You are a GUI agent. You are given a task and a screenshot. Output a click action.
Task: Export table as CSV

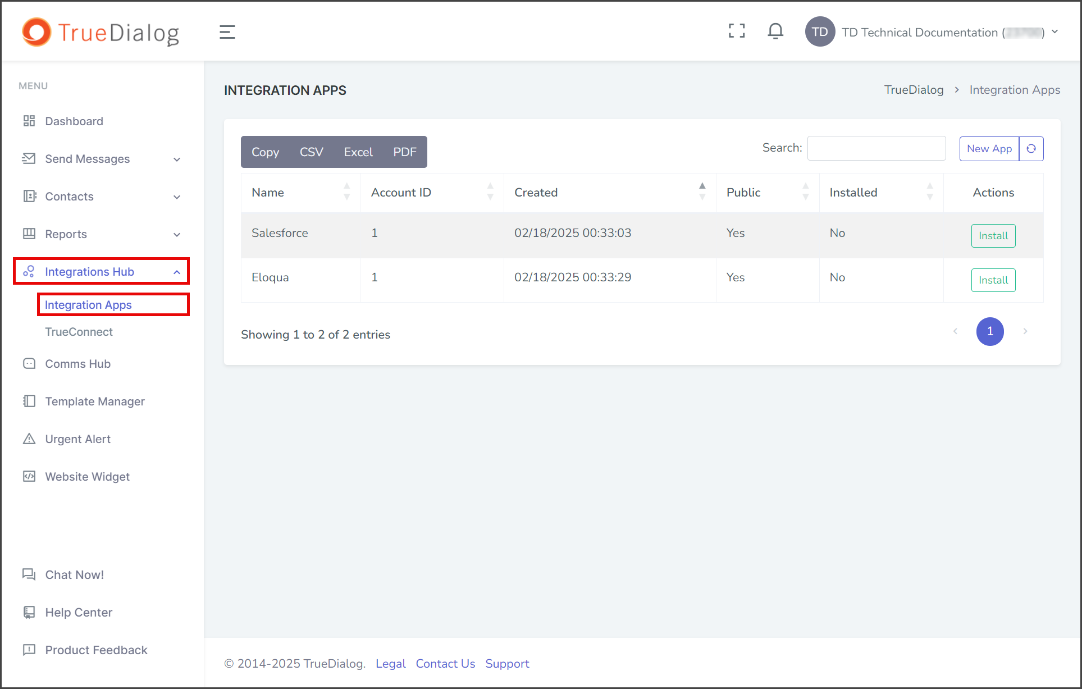(x=311, y=152)
